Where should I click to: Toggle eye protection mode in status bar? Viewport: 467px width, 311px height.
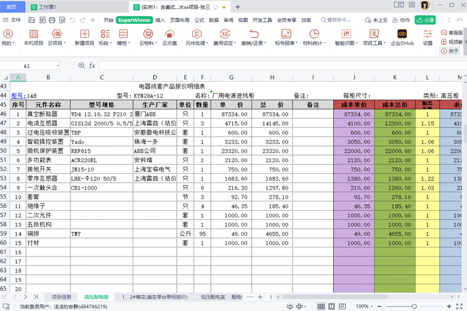[290, 306]
